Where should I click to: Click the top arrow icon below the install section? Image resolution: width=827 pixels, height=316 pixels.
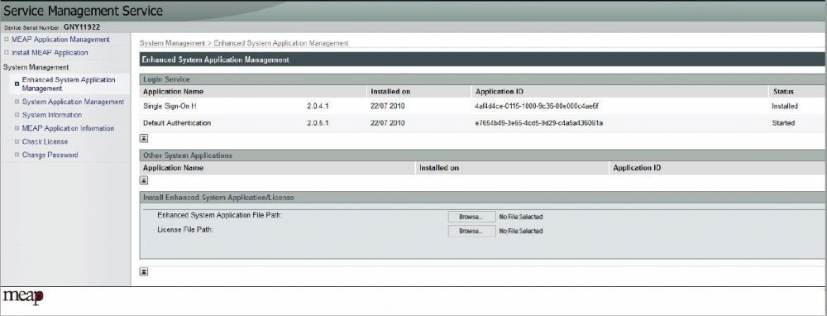pos(143,271)
